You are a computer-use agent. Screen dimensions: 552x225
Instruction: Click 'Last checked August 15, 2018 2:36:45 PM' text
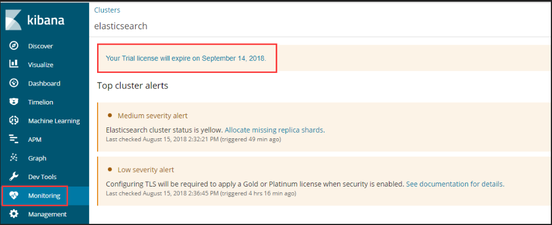point(163,193)
